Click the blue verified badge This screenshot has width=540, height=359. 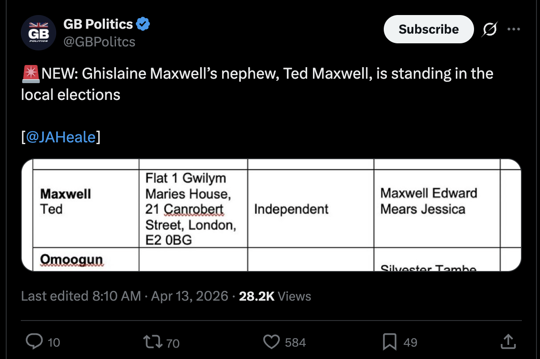[x=143, y=24]
